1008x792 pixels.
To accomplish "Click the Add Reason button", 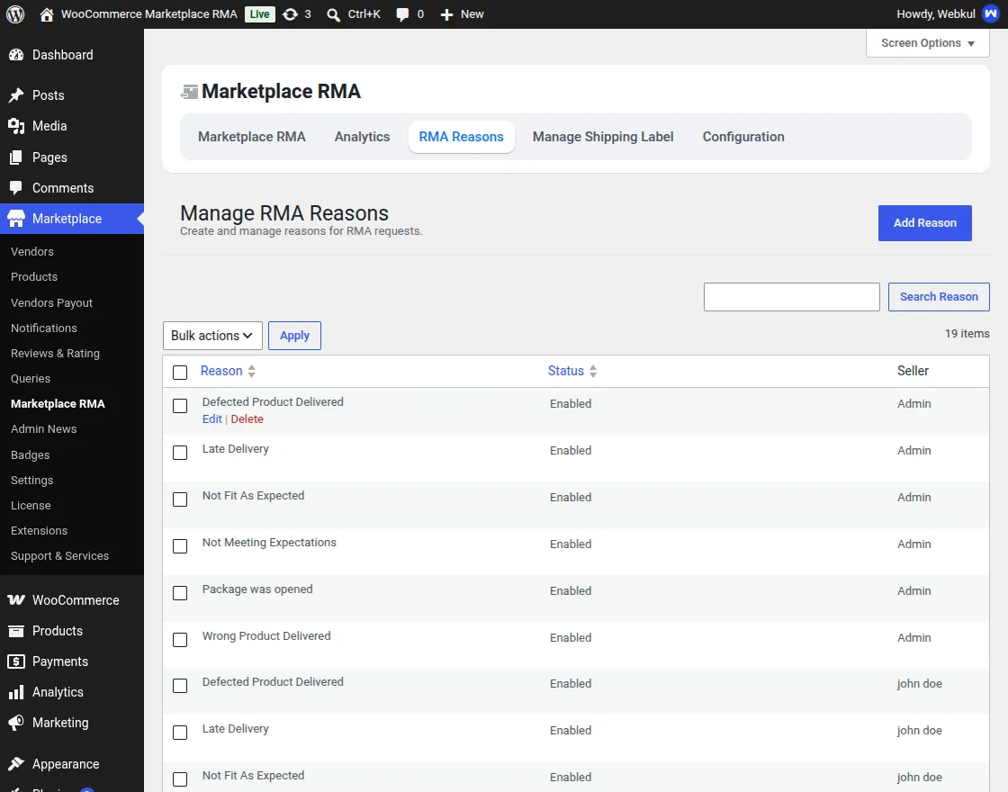I will (x=924, y=223).
